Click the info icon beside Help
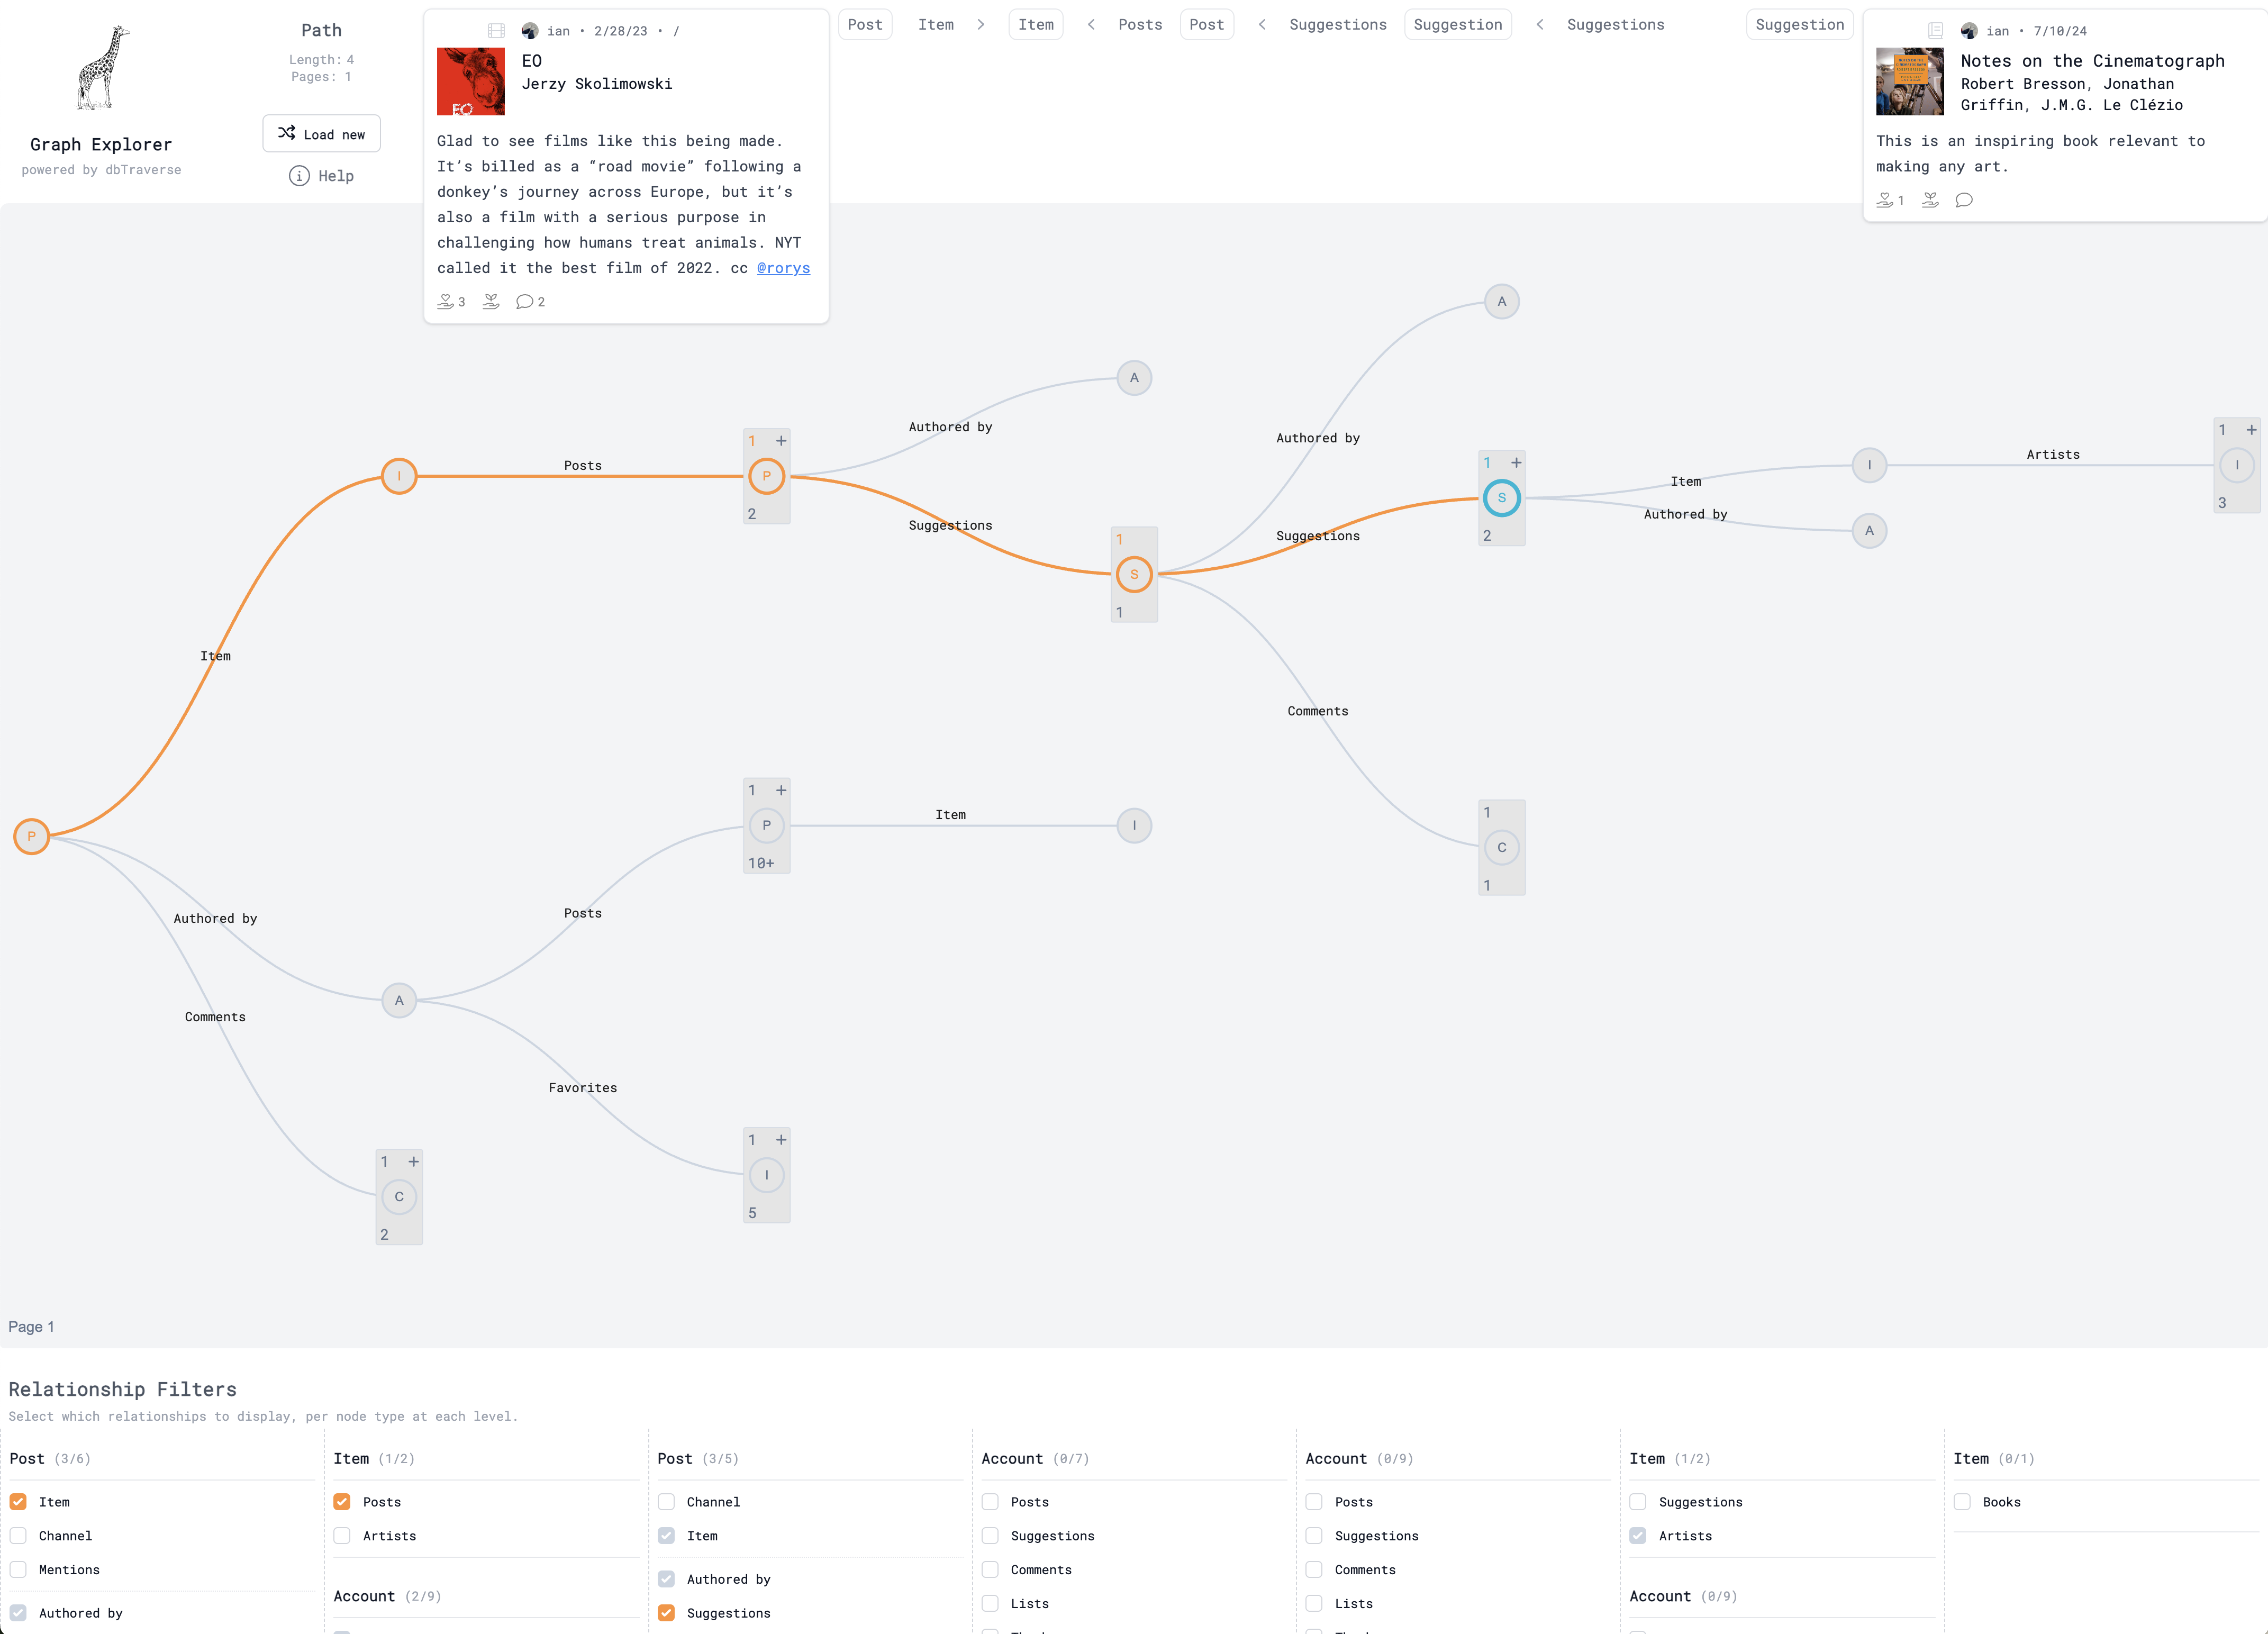The image size is (2268, 1634). pos(299,176)
